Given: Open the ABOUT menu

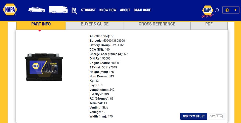Looking at the screenshot, I should pos(125,10).
